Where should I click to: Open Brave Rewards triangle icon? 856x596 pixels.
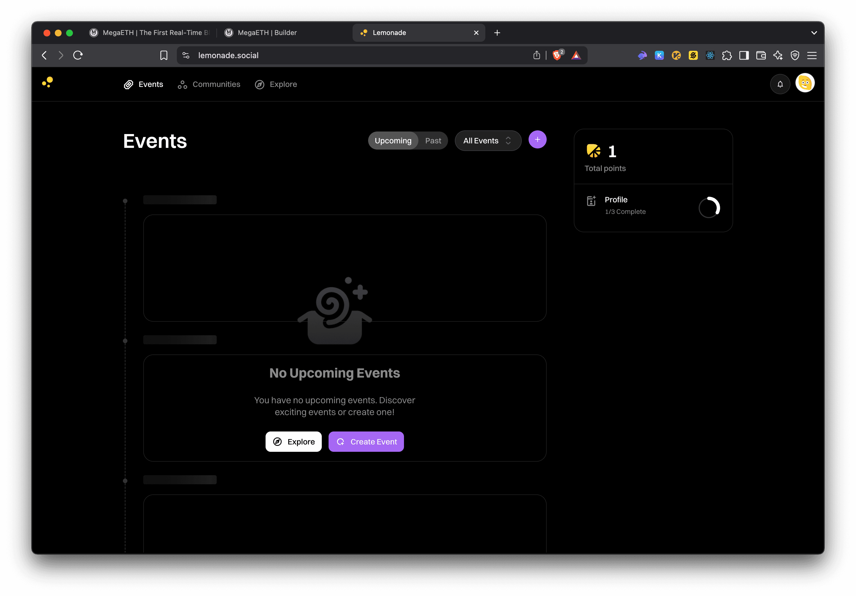coord(576,56)
